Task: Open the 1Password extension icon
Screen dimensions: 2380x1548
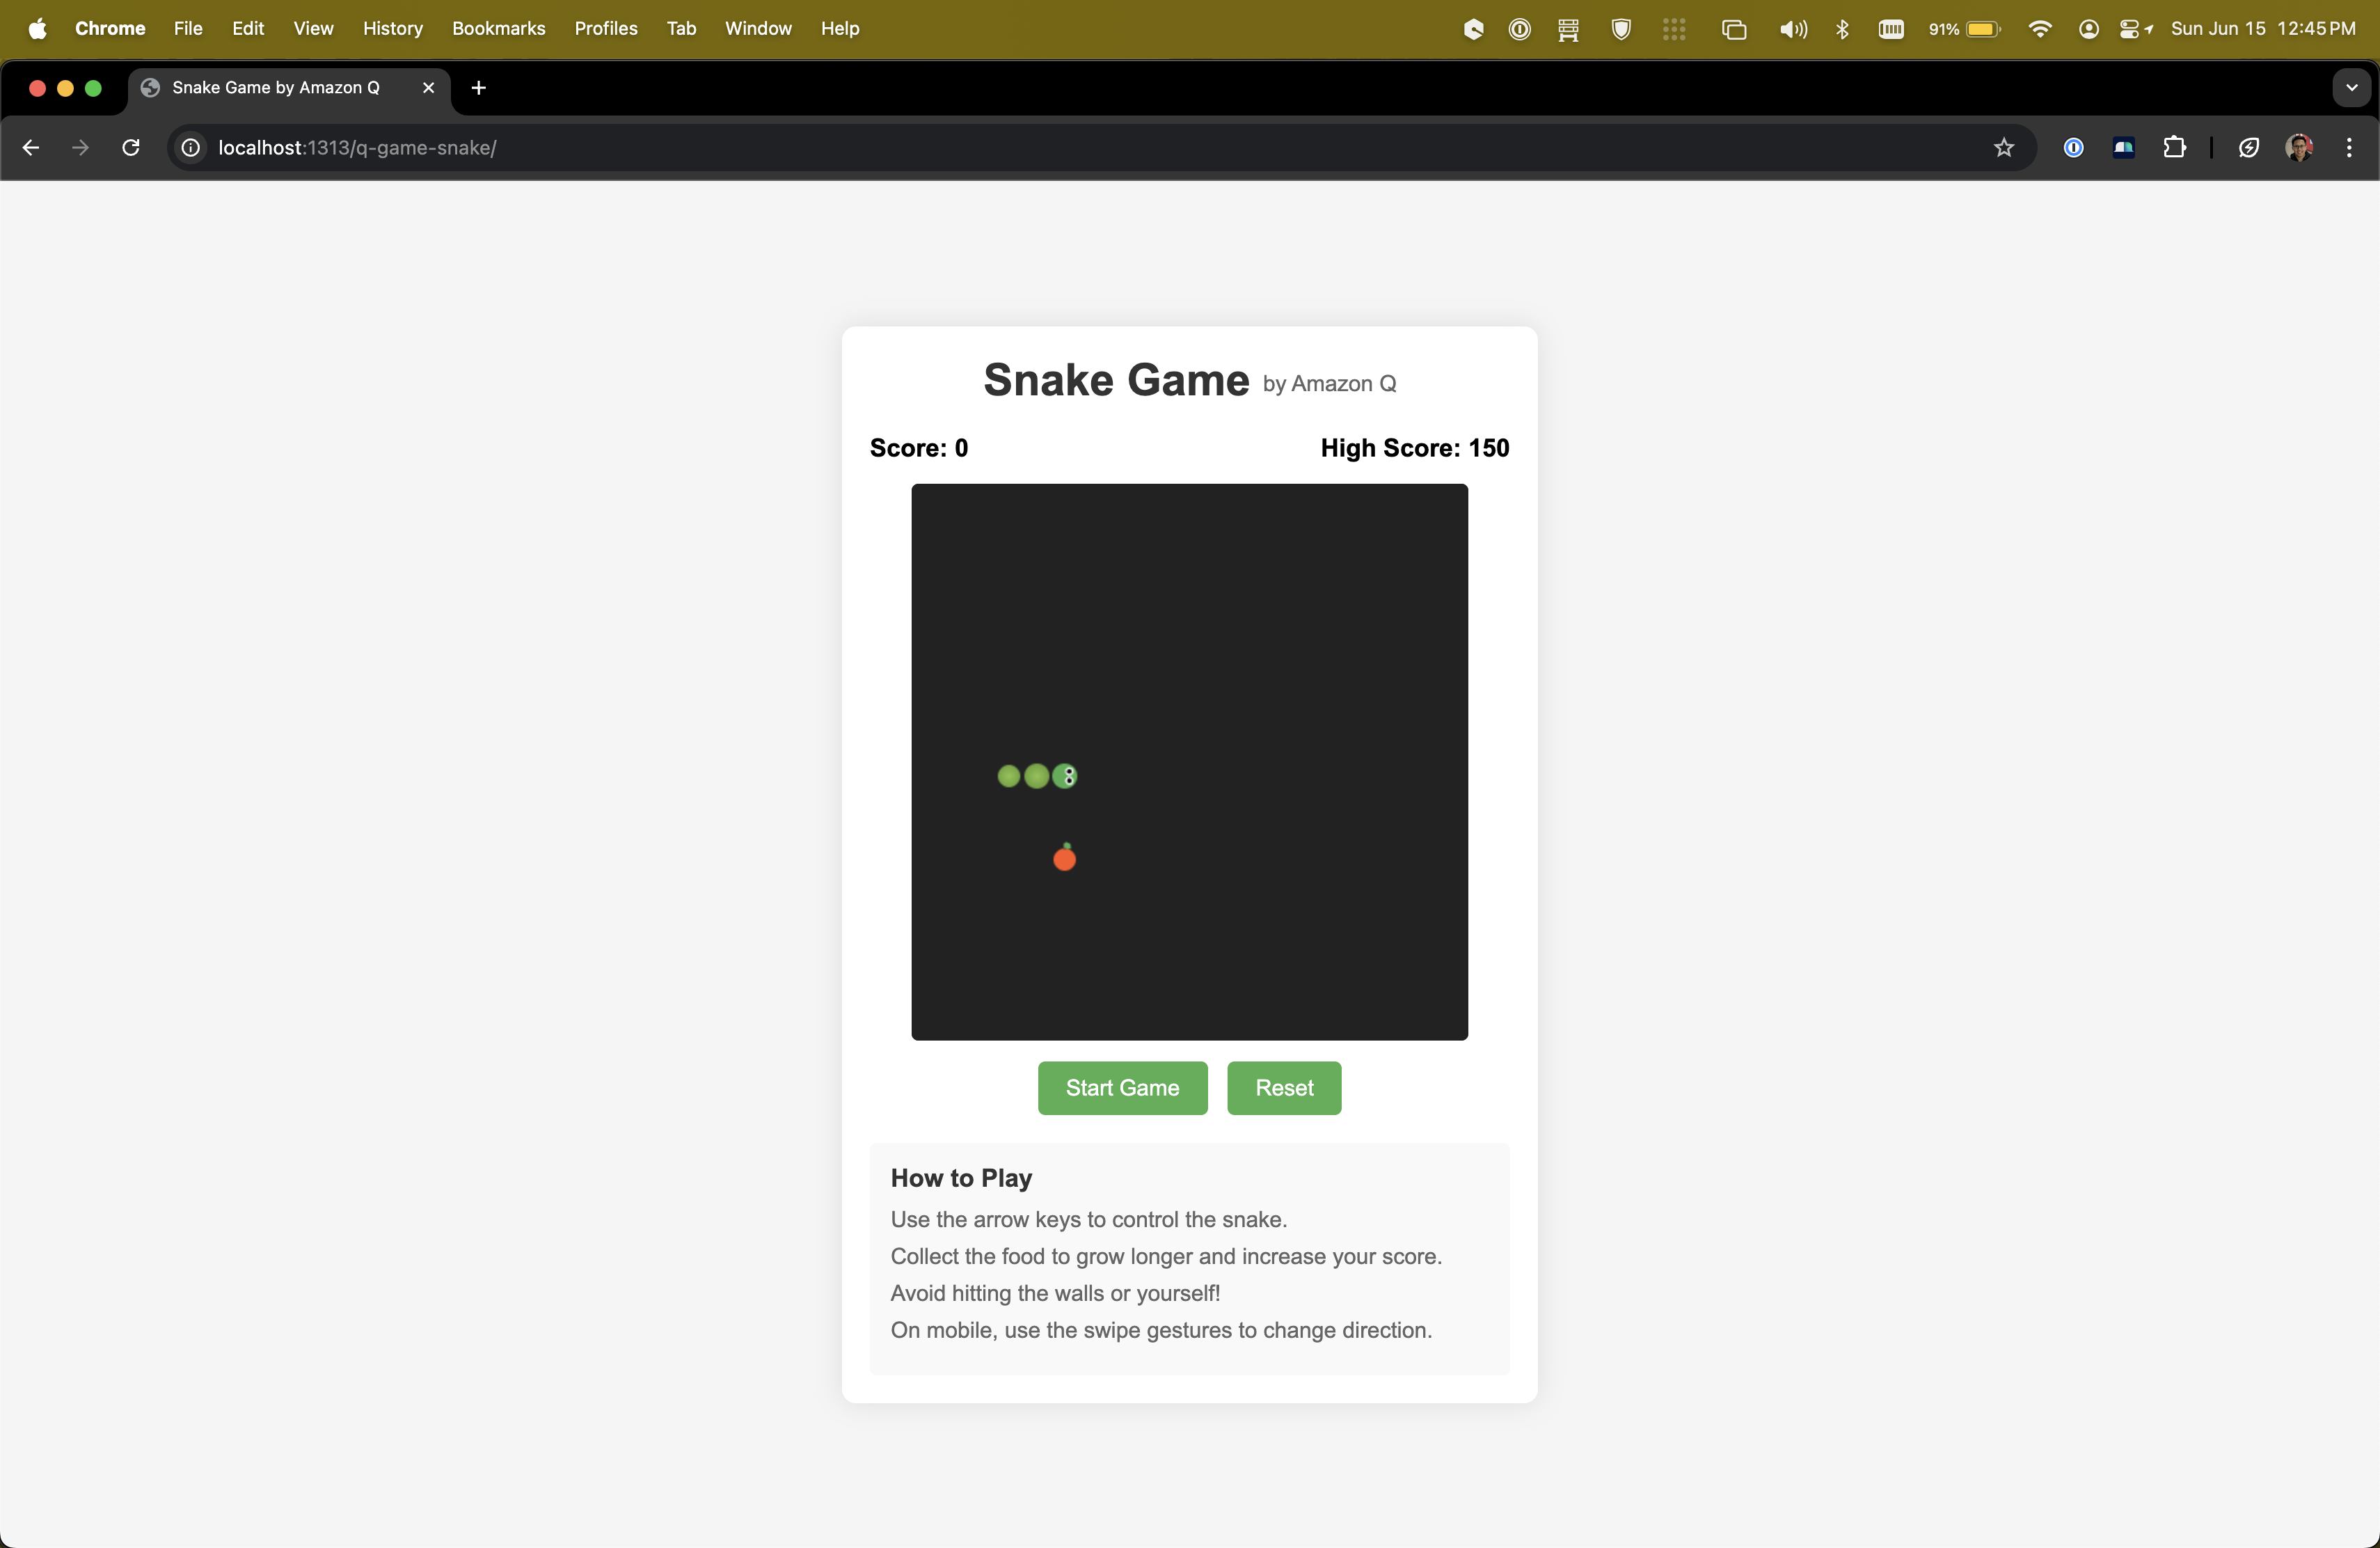Action: pos(2073,148)
